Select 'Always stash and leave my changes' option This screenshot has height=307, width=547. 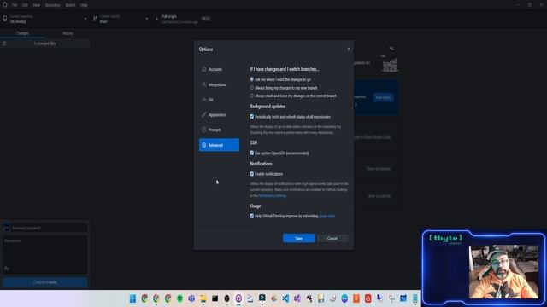[252, 96]
